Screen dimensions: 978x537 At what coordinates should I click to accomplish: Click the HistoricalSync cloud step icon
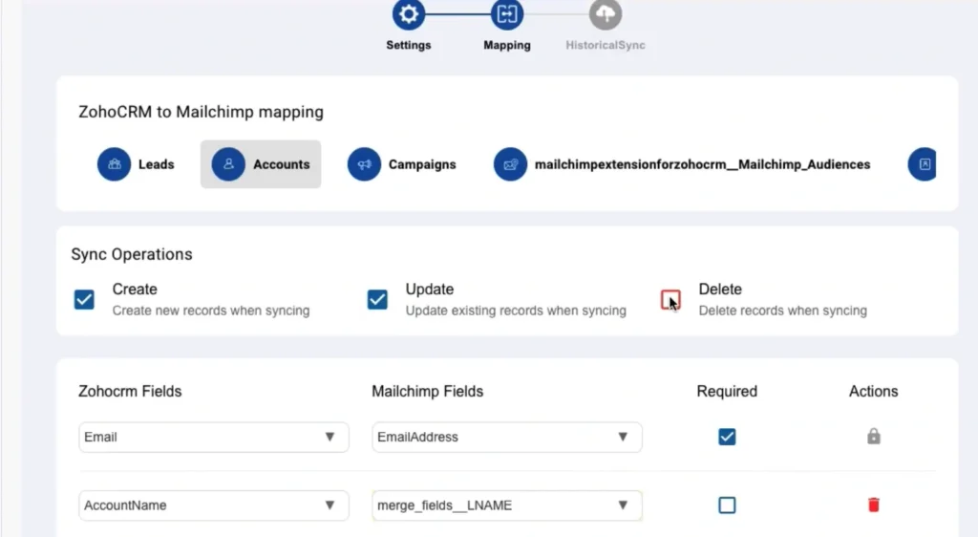pyautogui.click(x=605, y=13)
